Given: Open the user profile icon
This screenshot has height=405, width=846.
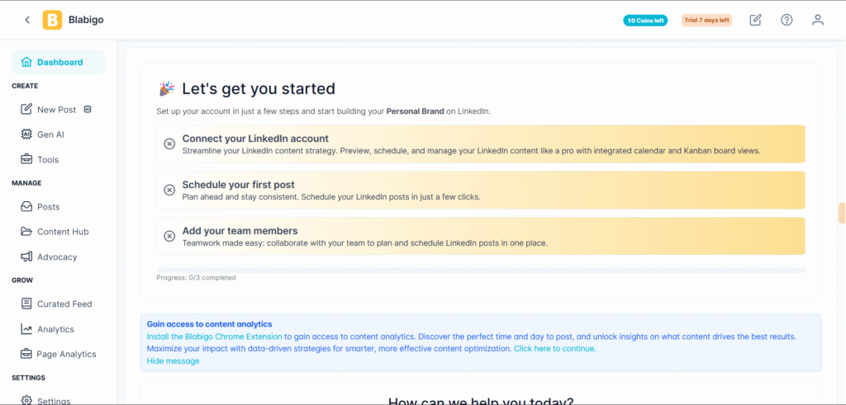Looking at the screenshot, I should (818, 20).
